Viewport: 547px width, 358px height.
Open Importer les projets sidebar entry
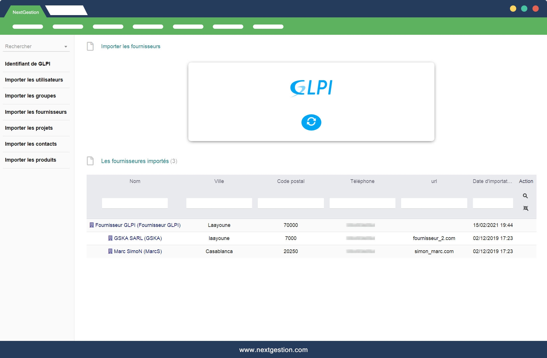[29, 128]
